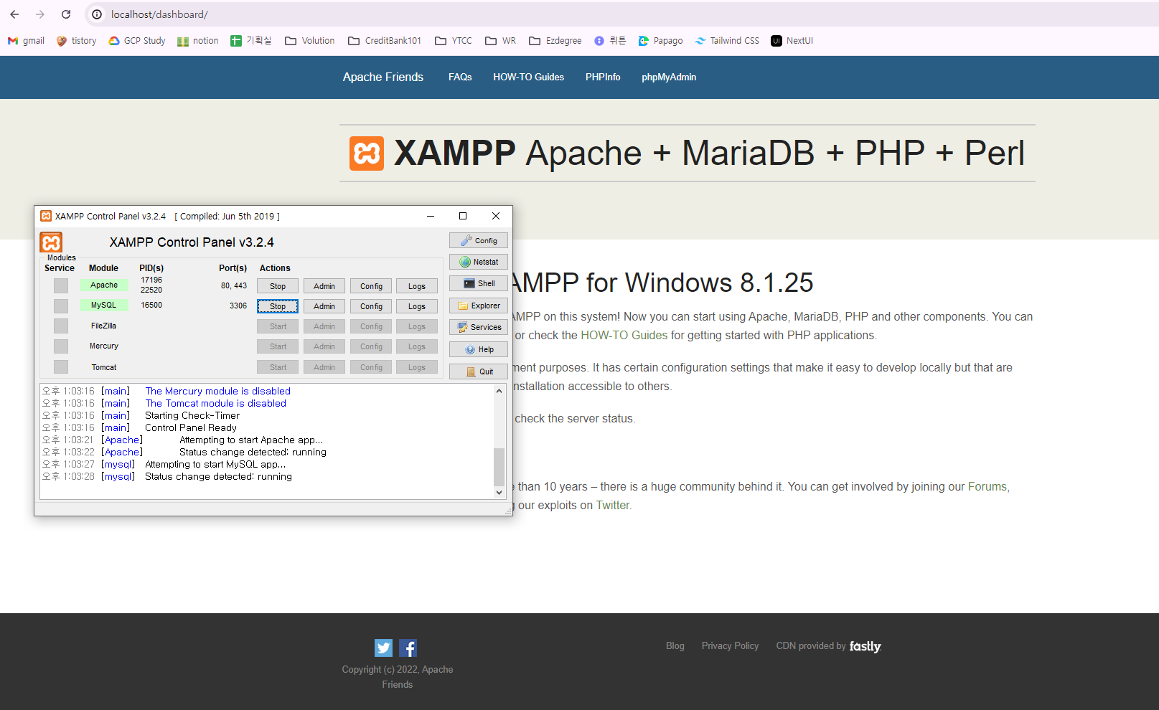Open Apache Config dropdown
The height and width of the screenshot is (710, 1159).
tap(371, 286)
